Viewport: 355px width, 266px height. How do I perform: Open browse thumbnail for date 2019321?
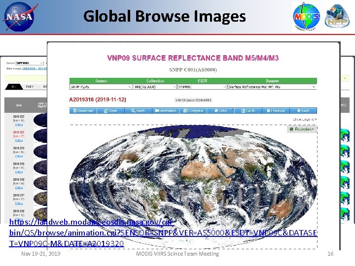(x=40, y=136)
